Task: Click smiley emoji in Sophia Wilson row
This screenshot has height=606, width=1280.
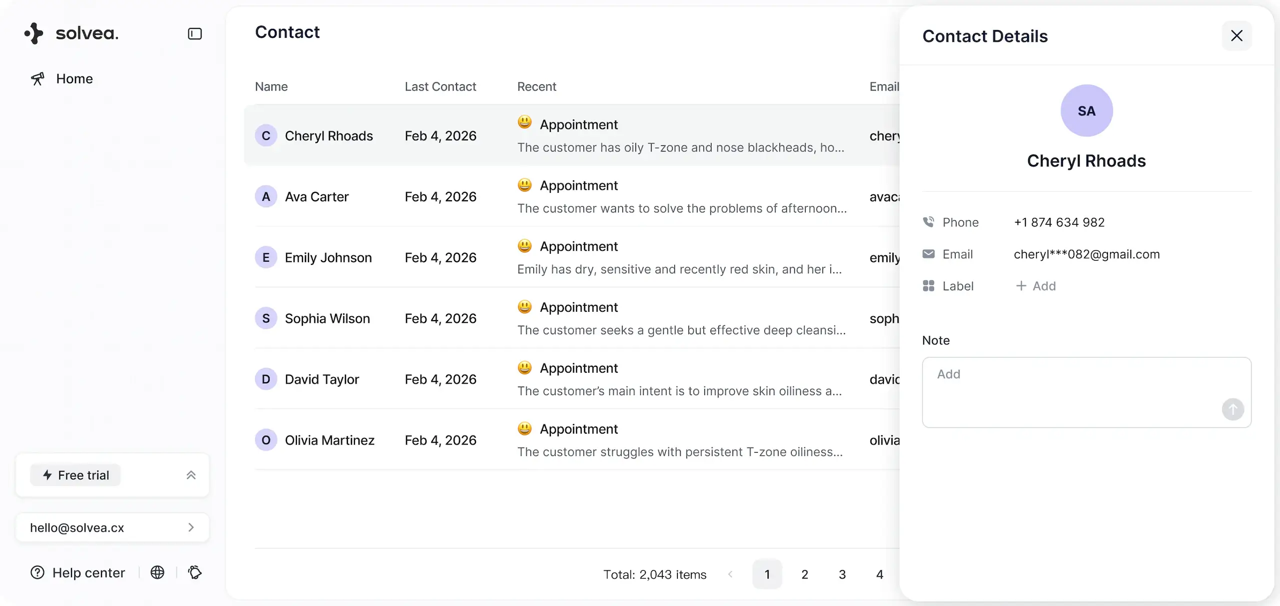Action: 524,307
